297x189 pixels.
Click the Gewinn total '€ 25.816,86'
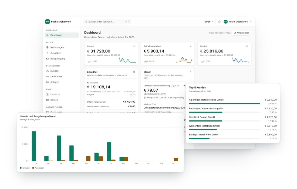212,51
